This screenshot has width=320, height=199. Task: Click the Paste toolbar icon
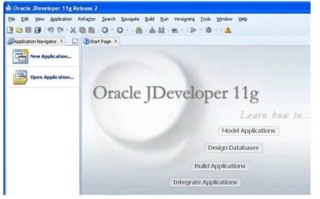pos(92,30)
